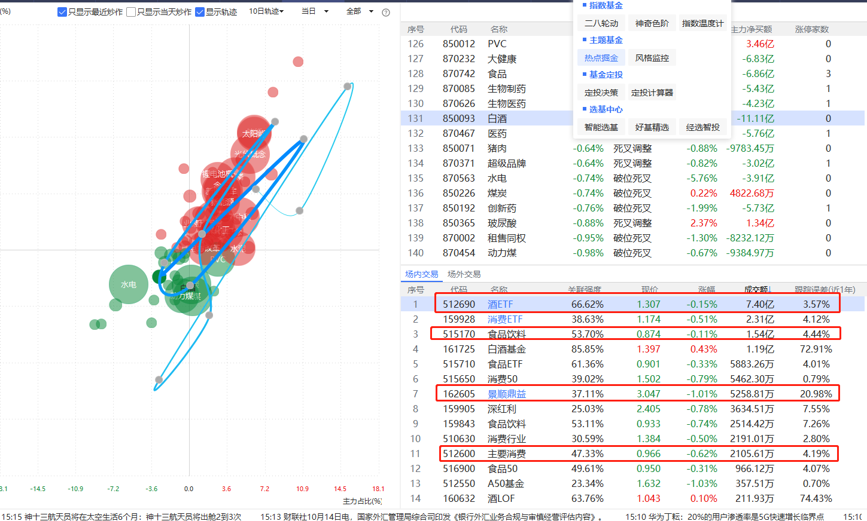Open the 定投计算器 tool
This screenshot has width=867, height=521.
click(x=652, y=93)
